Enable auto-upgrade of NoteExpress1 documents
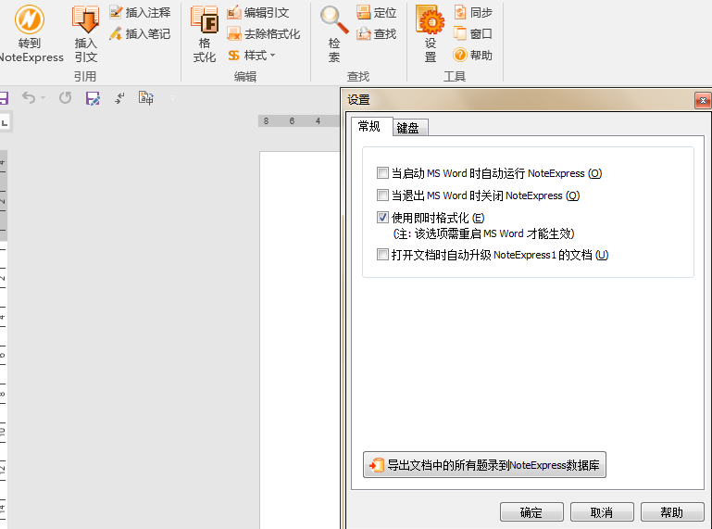 [382, 254]
